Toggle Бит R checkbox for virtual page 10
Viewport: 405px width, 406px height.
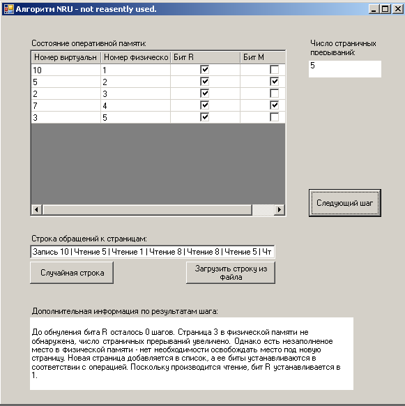pos(204,70)
